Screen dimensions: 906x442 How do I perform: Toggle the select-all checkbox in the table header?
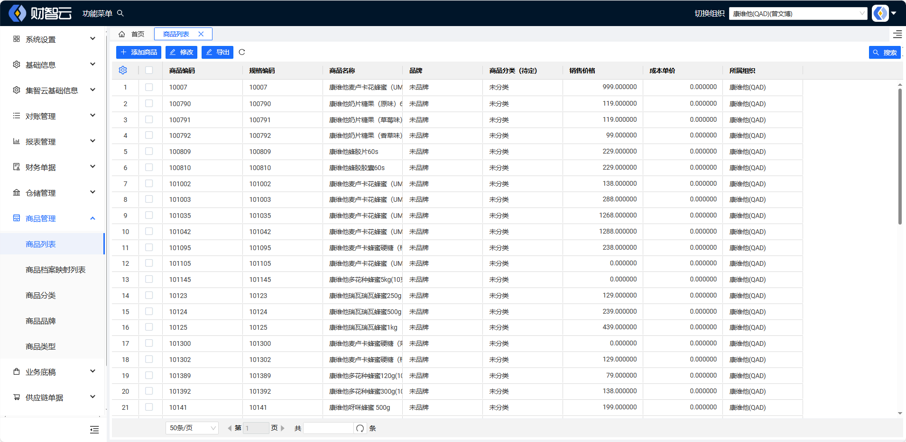[149, 70]
